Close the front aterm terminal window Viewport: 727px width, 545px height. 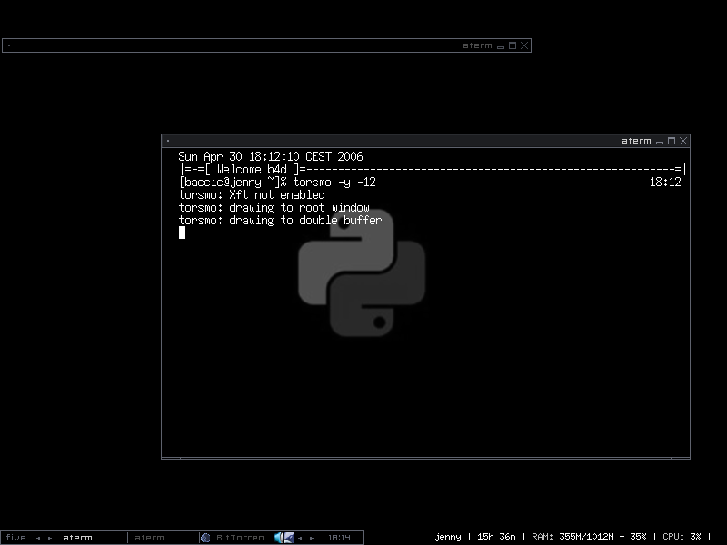(x=683, y=141)
